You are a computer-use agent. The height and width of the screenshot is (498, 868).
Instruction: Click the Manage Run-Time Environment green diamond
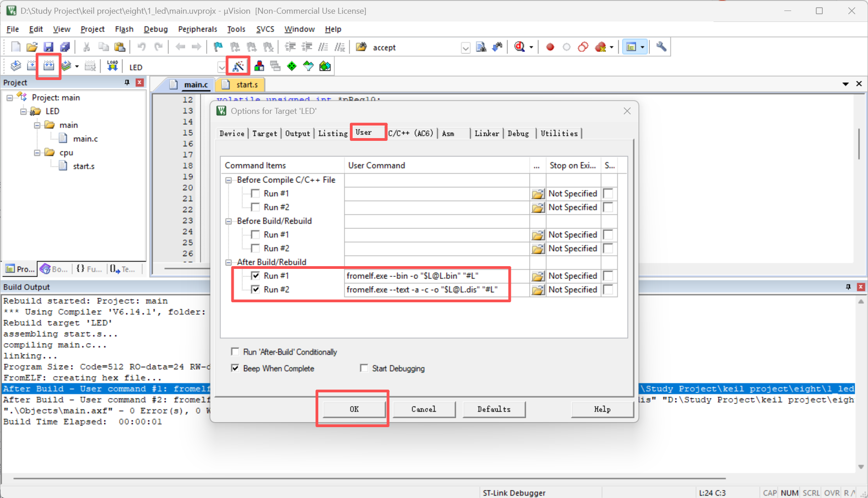(x=292, y=66)
